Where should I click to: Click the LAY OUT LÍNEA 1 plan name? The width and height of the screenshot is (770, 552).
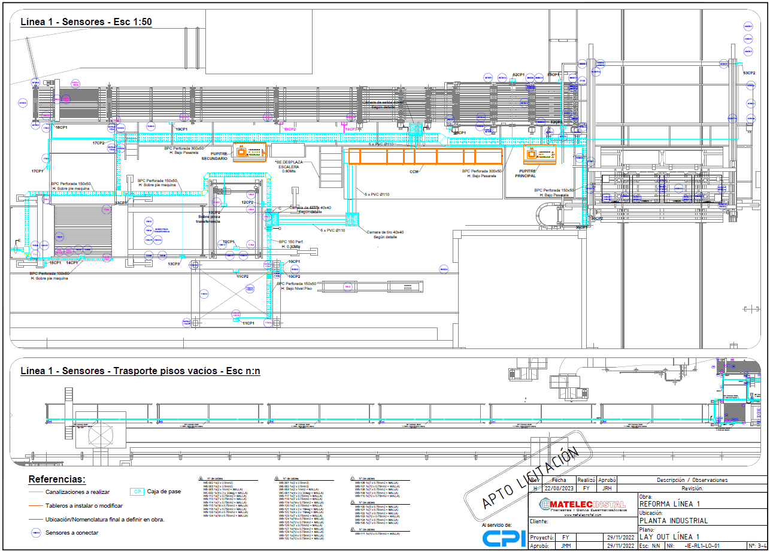point(669,537)
